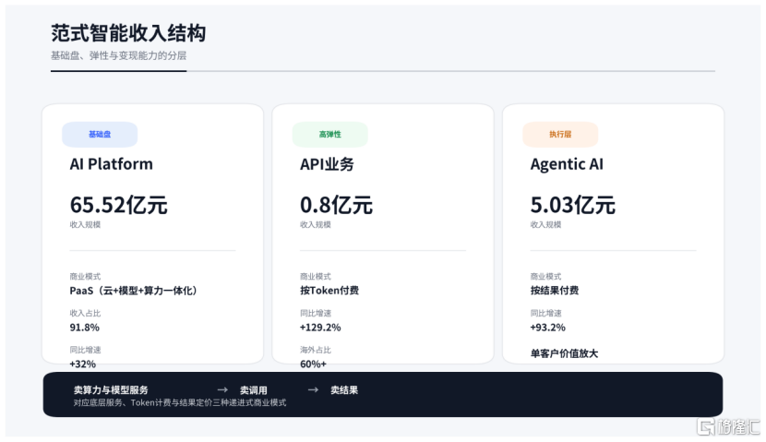Click the 5.03亿元 revenue figure
This screenshot has width=766, height=442.
pos(572,205)
